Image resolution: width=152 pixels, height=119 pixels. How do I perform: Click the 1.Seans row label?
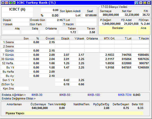pos(8,42)
